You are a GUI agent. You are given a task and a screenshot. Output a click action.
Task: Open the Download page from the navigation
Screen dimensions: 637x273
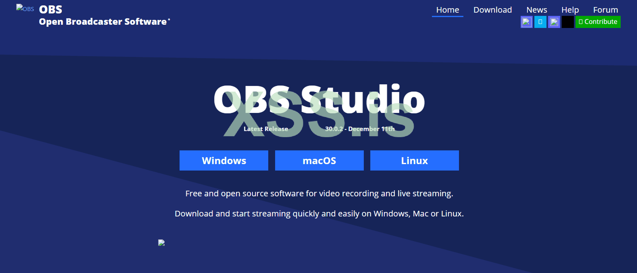coord(492,10)
